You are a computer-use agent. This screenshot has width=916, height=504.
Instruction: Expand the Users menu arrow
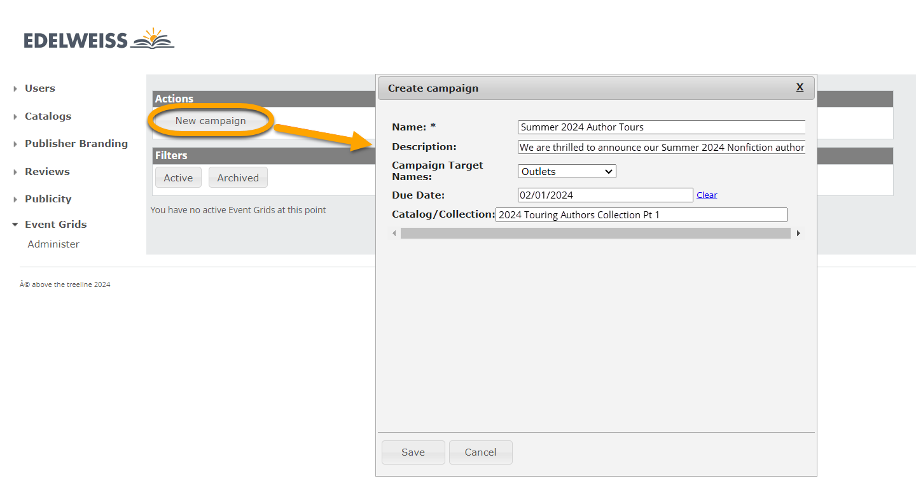coord(15,89)
